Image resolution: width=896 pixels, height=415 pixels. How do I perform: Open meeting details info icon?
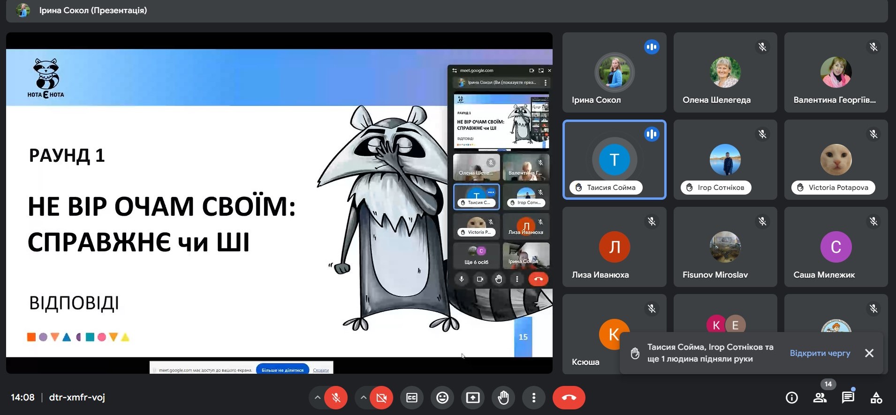791,398
